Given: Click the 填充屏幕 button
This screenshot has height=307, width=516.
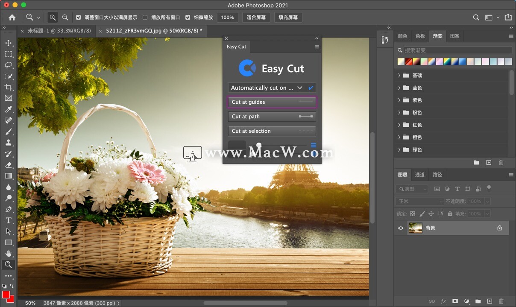Looking at the screenshot, I should tap(288, 18).
